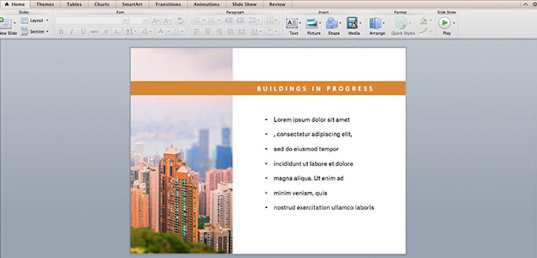The height and width of the screenshot is (258, 537).
Task: Switch to the Animations tab
Action: pos(207,5)
